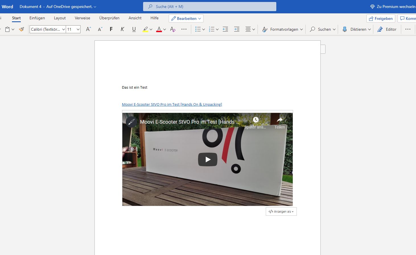Click text 'Das ist ein Test'

pos(135,87)
